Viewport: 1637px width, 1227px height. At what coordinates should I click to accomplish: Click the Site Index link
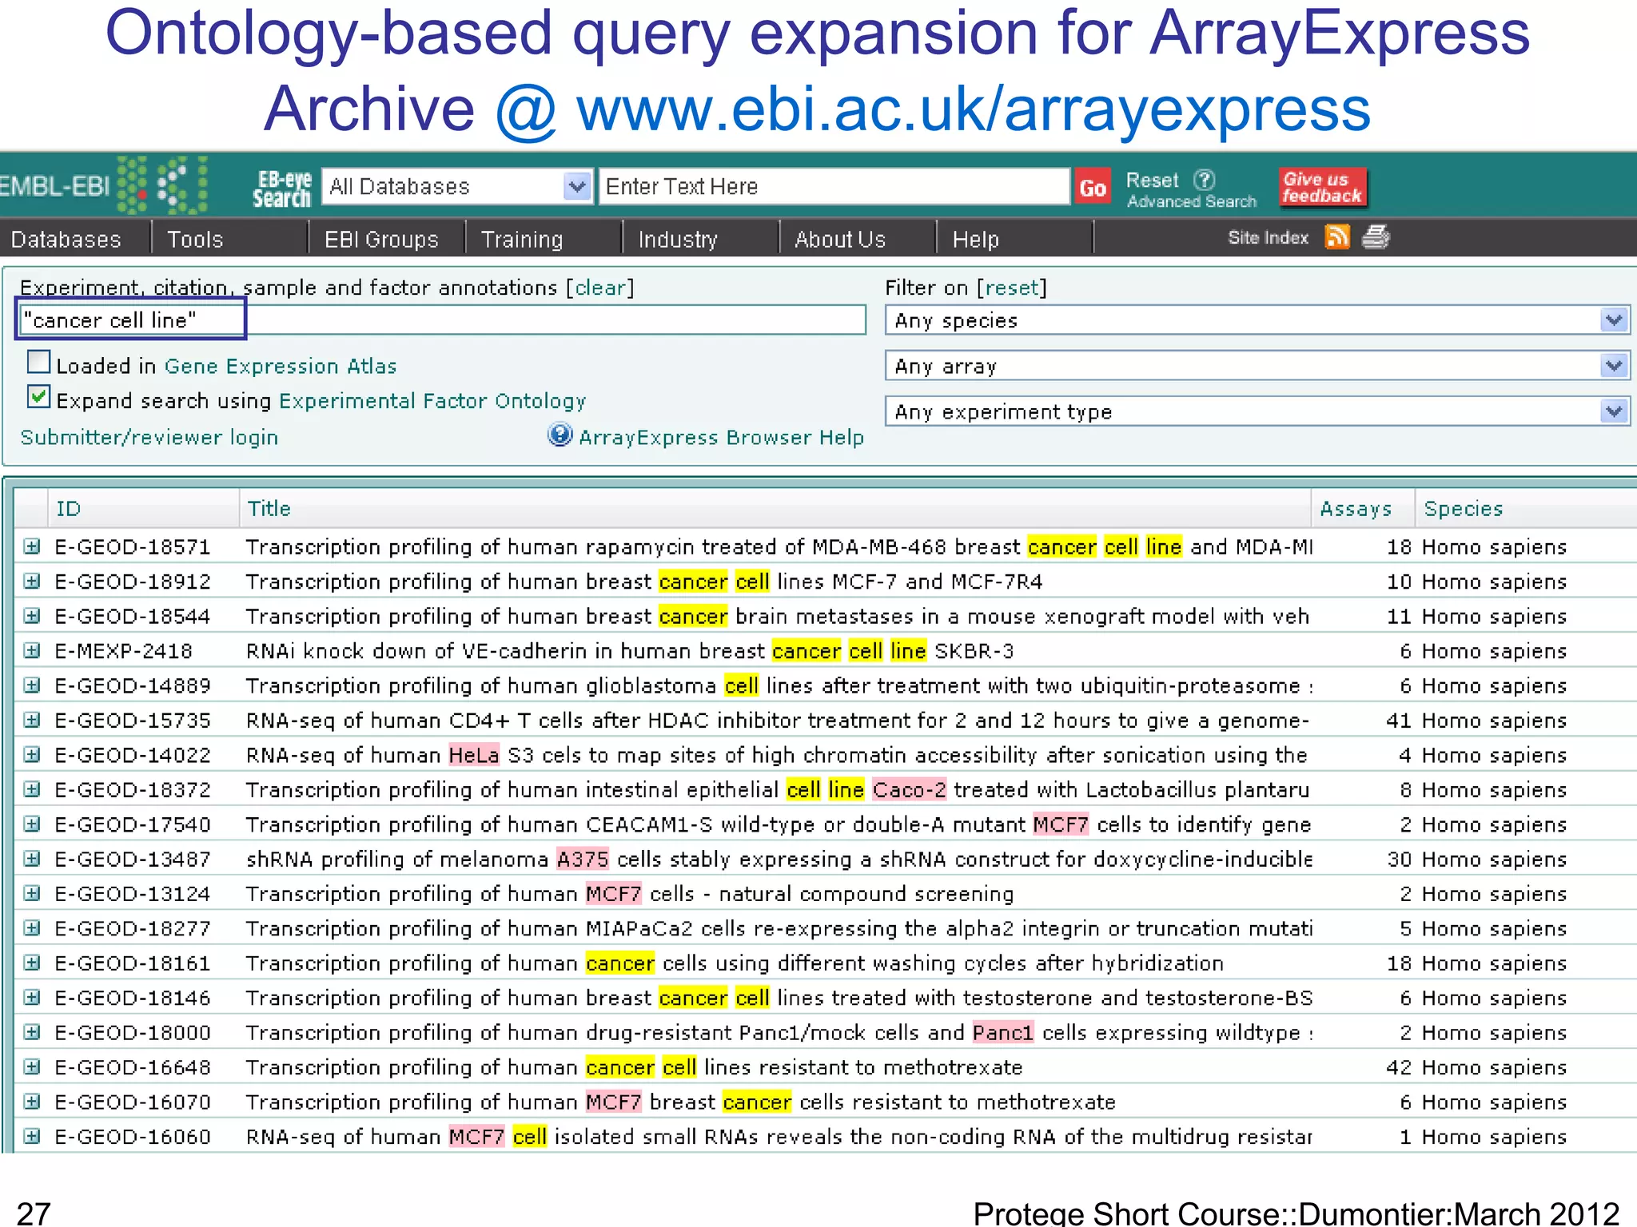pyautogui.click(x=1268, y=238)
